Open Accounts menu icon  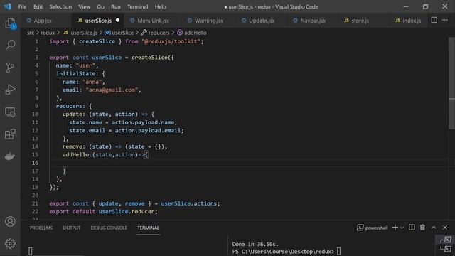pyautogui.click(x=10, y=222)
